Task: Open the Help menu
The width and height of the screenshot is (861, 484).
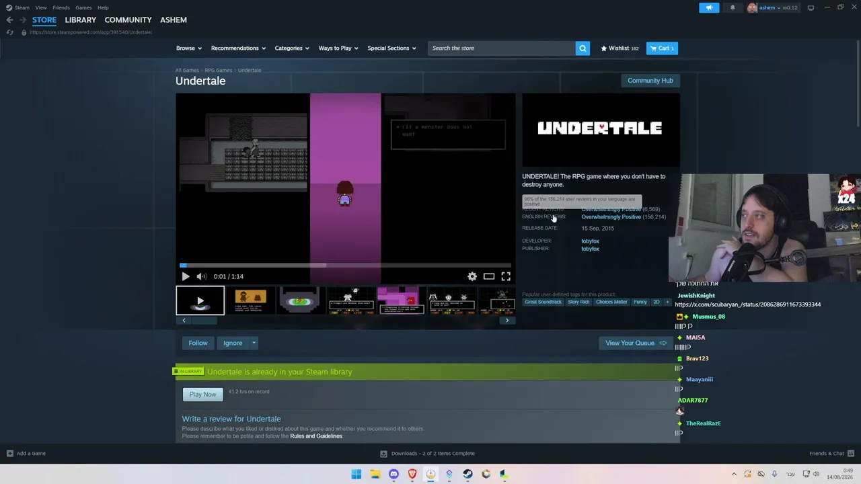Action: (103, 7)
